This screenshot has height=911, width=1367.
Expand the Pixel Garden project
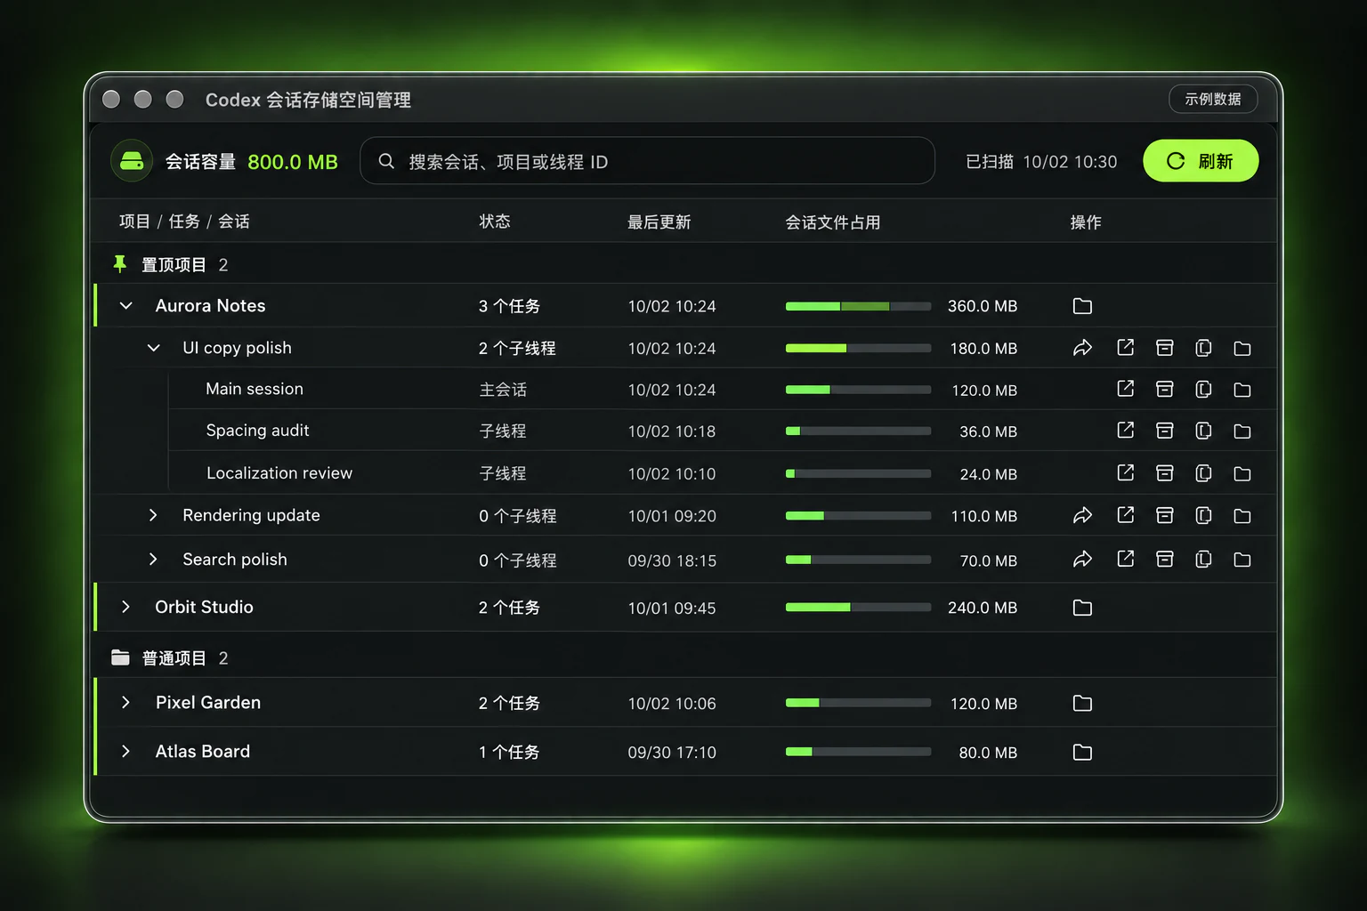(125, 702)
